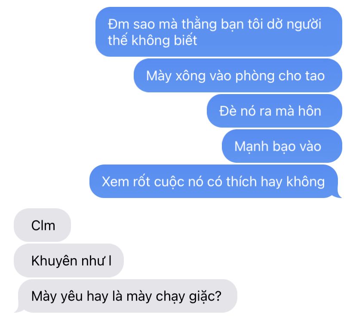Select the 'Mày xông vào phòng cho tao' bubble
This screenshot has height=320, width=356.
pos(238,76)
